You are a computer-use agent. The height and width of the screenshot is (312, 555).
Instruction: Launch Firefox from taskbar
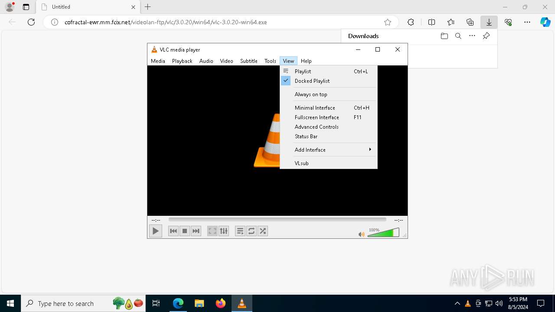220,303
